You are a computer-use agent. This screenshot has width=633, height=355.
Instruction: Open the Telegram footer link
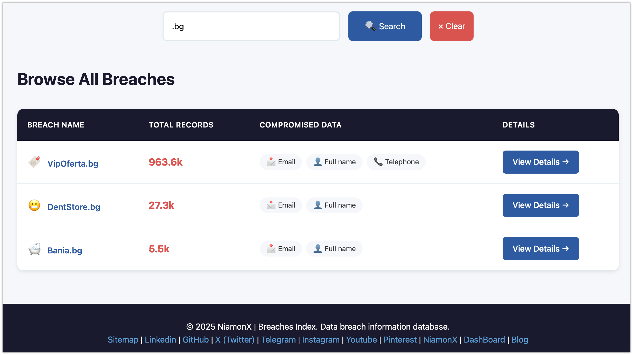[x=278, y=340]
